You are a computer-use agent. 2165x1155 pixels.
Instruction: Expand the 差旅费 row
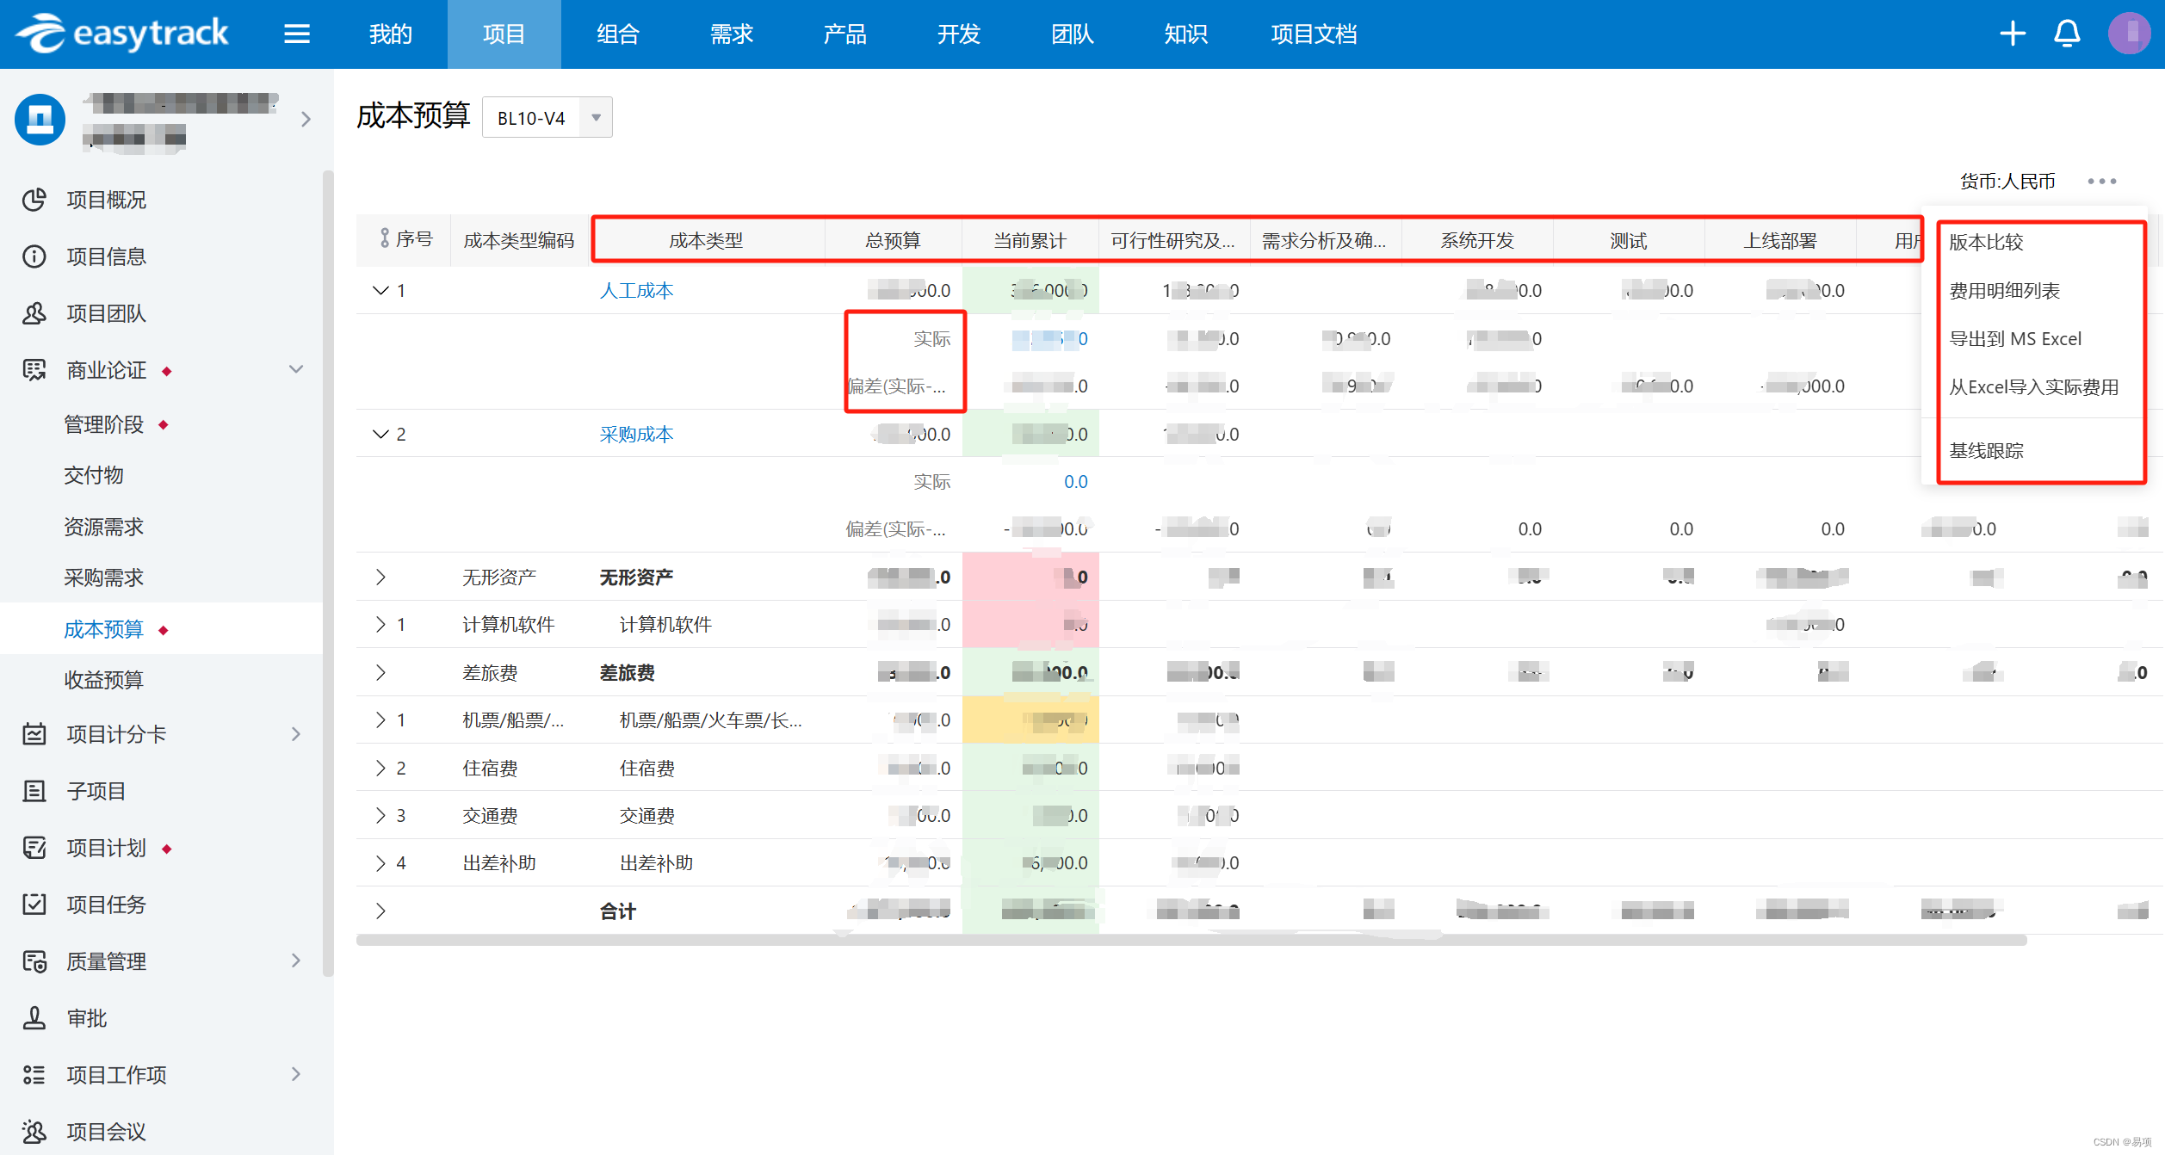click(x=380, y=672)
